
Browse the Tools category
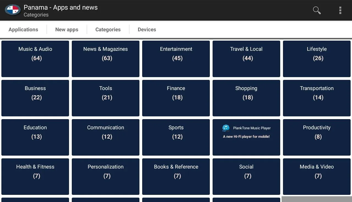pos(106,98)
